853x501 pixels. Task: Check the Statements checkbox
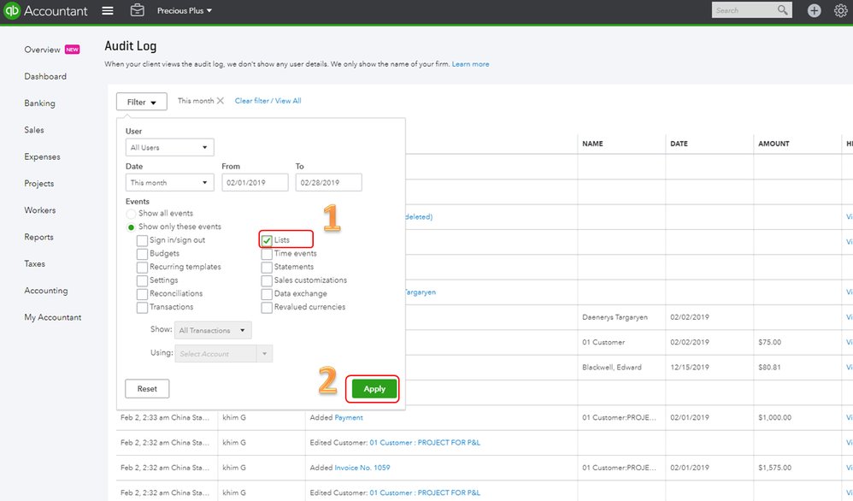267,267
